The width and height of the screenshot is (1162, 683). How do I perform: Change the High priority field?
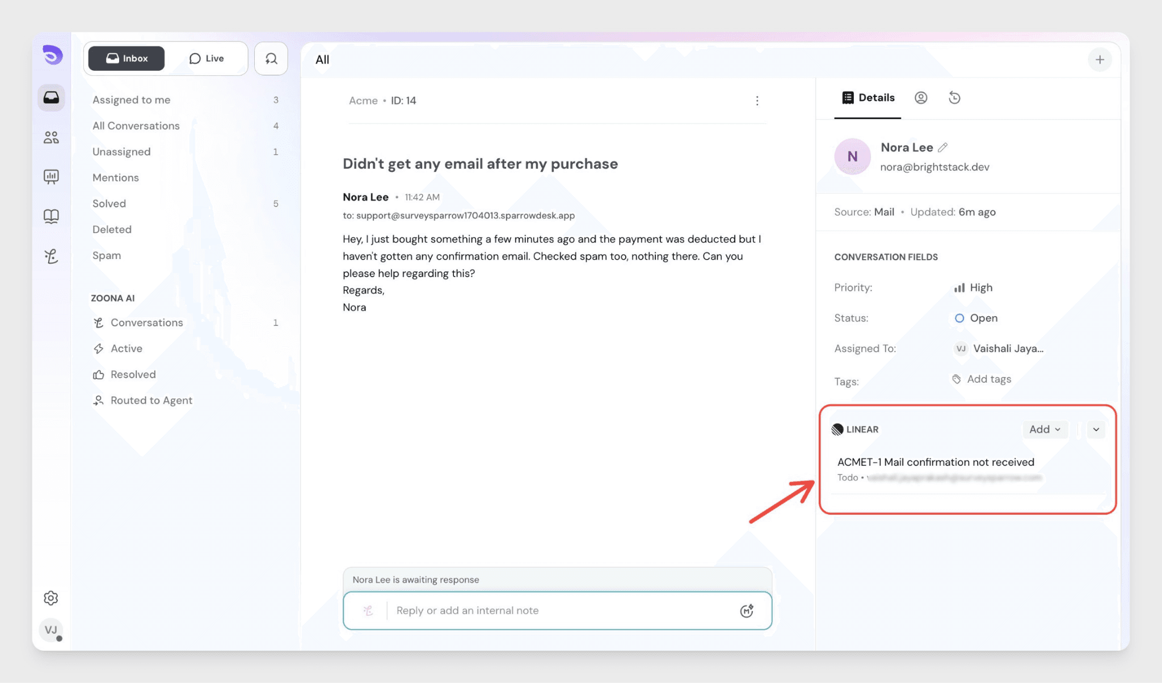tap(974, 287)
